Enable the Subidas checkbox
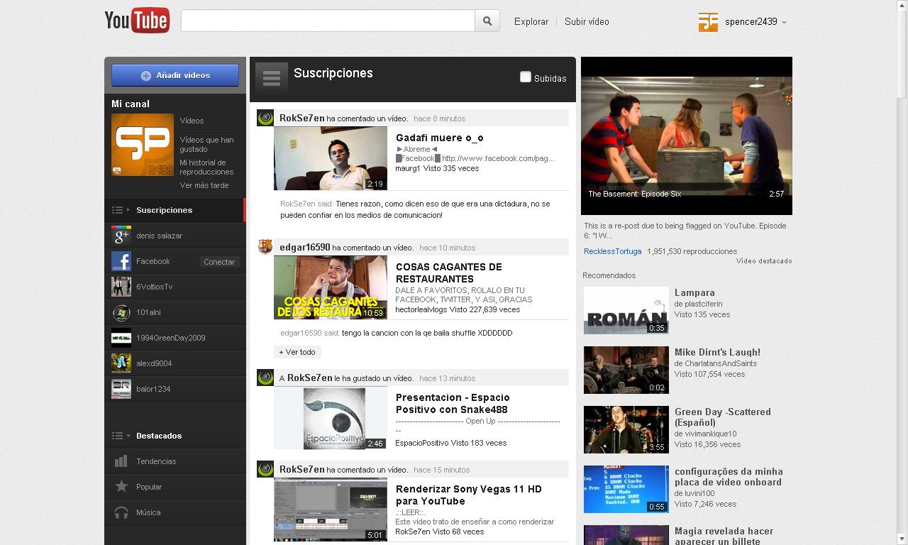The image size is (908, 545). click(x=526, y=77)
